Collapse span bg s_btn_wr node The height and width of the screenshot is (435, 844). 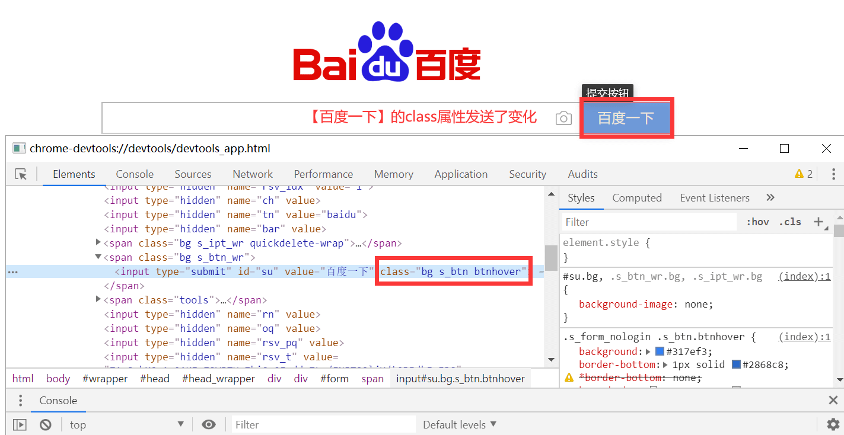coord(98,257)
